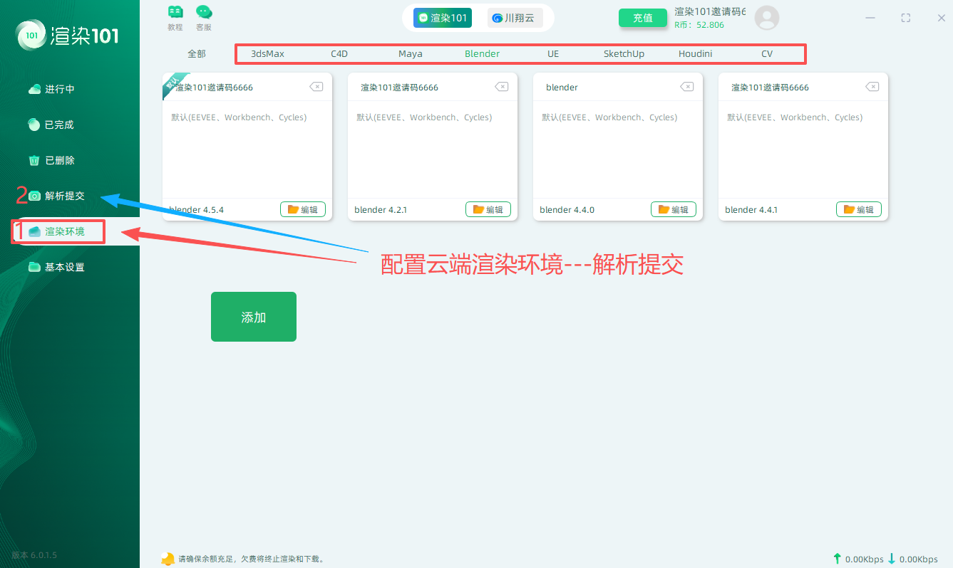This screenshot has height=568, width=953.
Task: Delete the blender 4.4.0 environment card
Action: (x=686, y=87)
